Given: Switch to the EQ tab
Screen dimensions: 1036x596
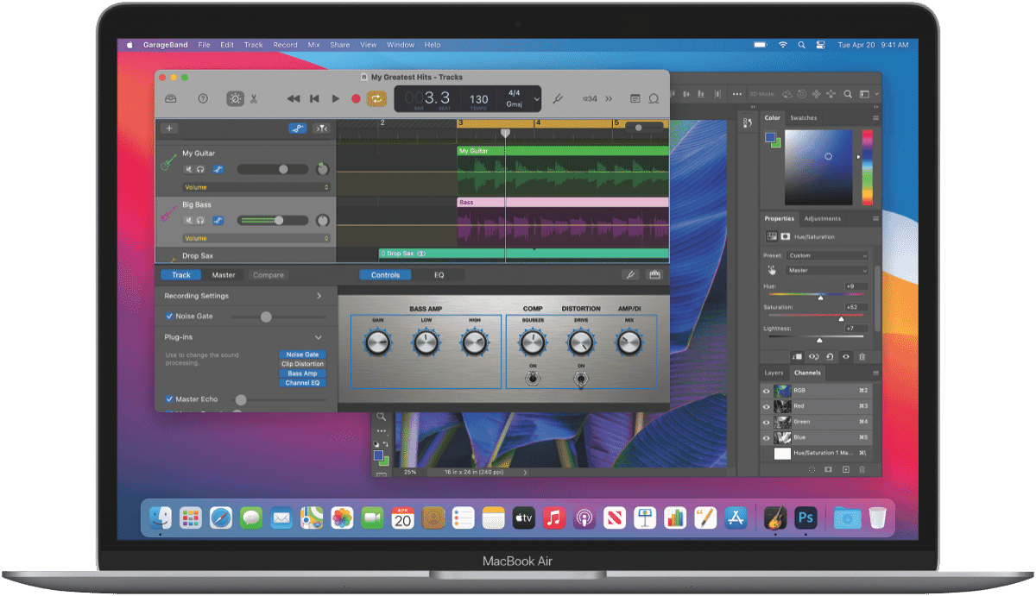Looking at the screenshot, I should tap(439, 275).
